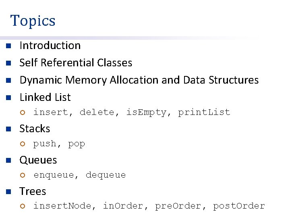Viewport: 290px width, 217px height.
Task: Click the "insert, delete, is.Empty, print.List" sub-item
Action: pyautogui.click(x=131, y=113)
